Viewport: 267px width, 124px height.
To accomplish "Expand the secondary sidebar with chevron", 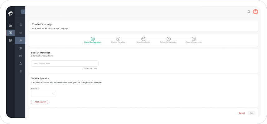I will pos(23,12).
